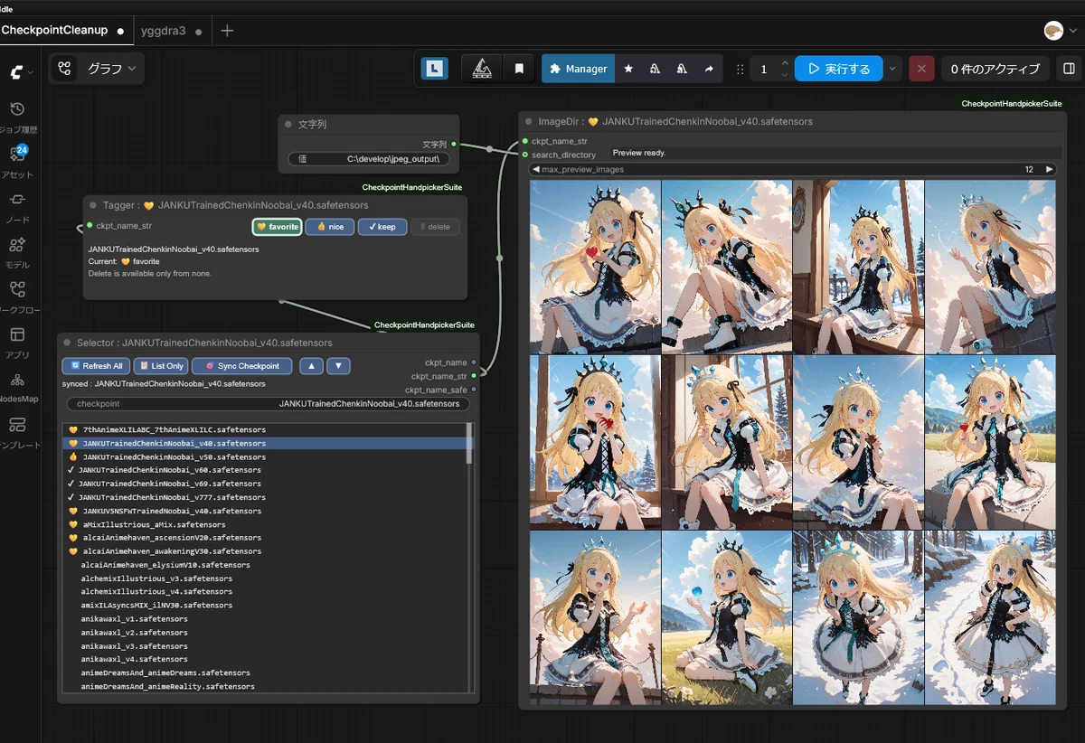Open the モデル model library panel

tap(17, 251)
